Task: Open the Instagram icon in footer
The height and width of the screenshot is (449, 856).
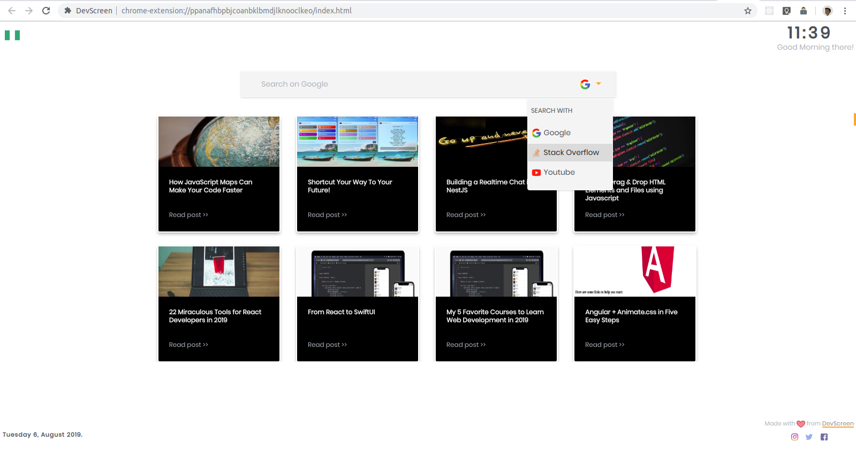Action: [x=794, y=437]
